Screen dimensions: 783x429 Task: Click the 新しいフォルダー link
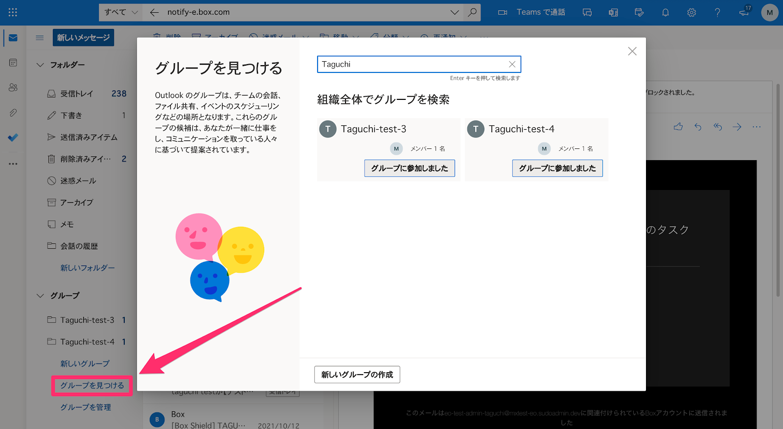click(88, 268)
